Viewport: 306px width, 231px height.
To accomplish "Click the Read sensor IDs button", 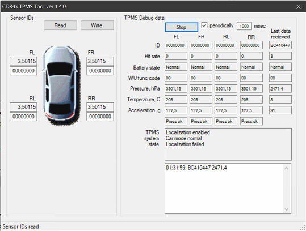I will coord(60,25).
